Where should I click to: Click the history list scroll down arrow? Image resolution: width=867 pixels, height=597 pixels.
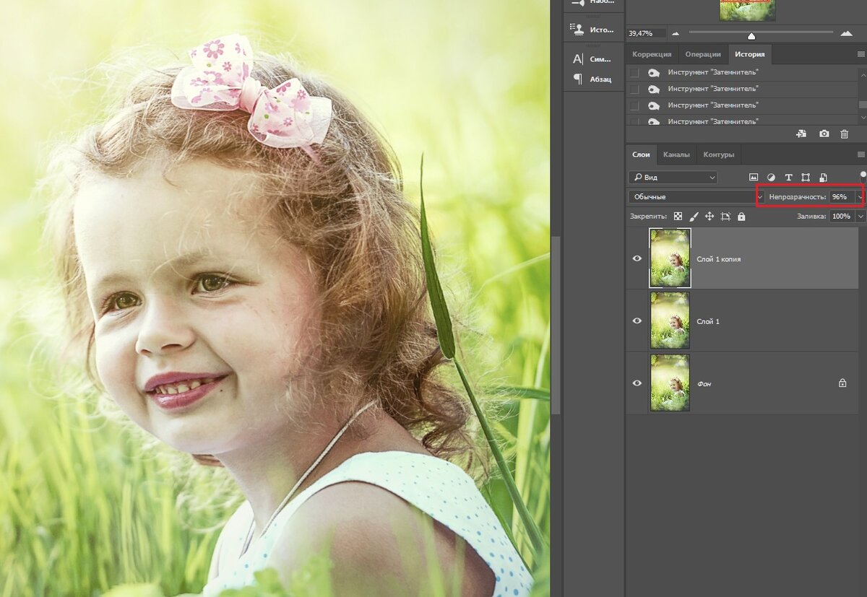pyautogui.click(x=863, y=117)
